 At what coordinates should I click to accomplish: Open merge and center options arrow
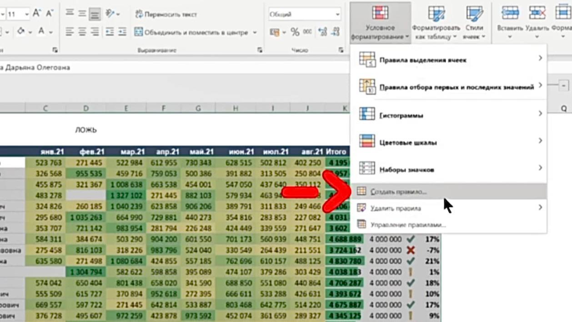coord(255,32)
